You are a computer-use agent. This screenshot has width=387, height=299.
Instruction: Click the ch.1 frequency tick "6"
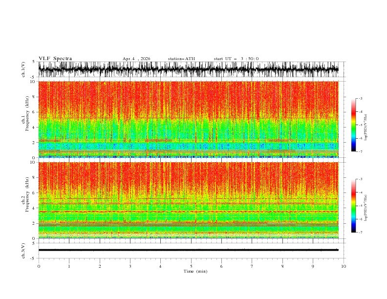click(x=34, y=112)
